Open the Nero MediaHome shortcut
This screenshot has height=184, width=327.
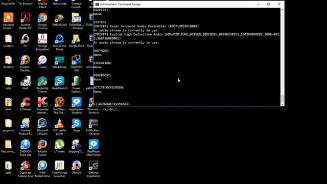click(x=42, y=166)
